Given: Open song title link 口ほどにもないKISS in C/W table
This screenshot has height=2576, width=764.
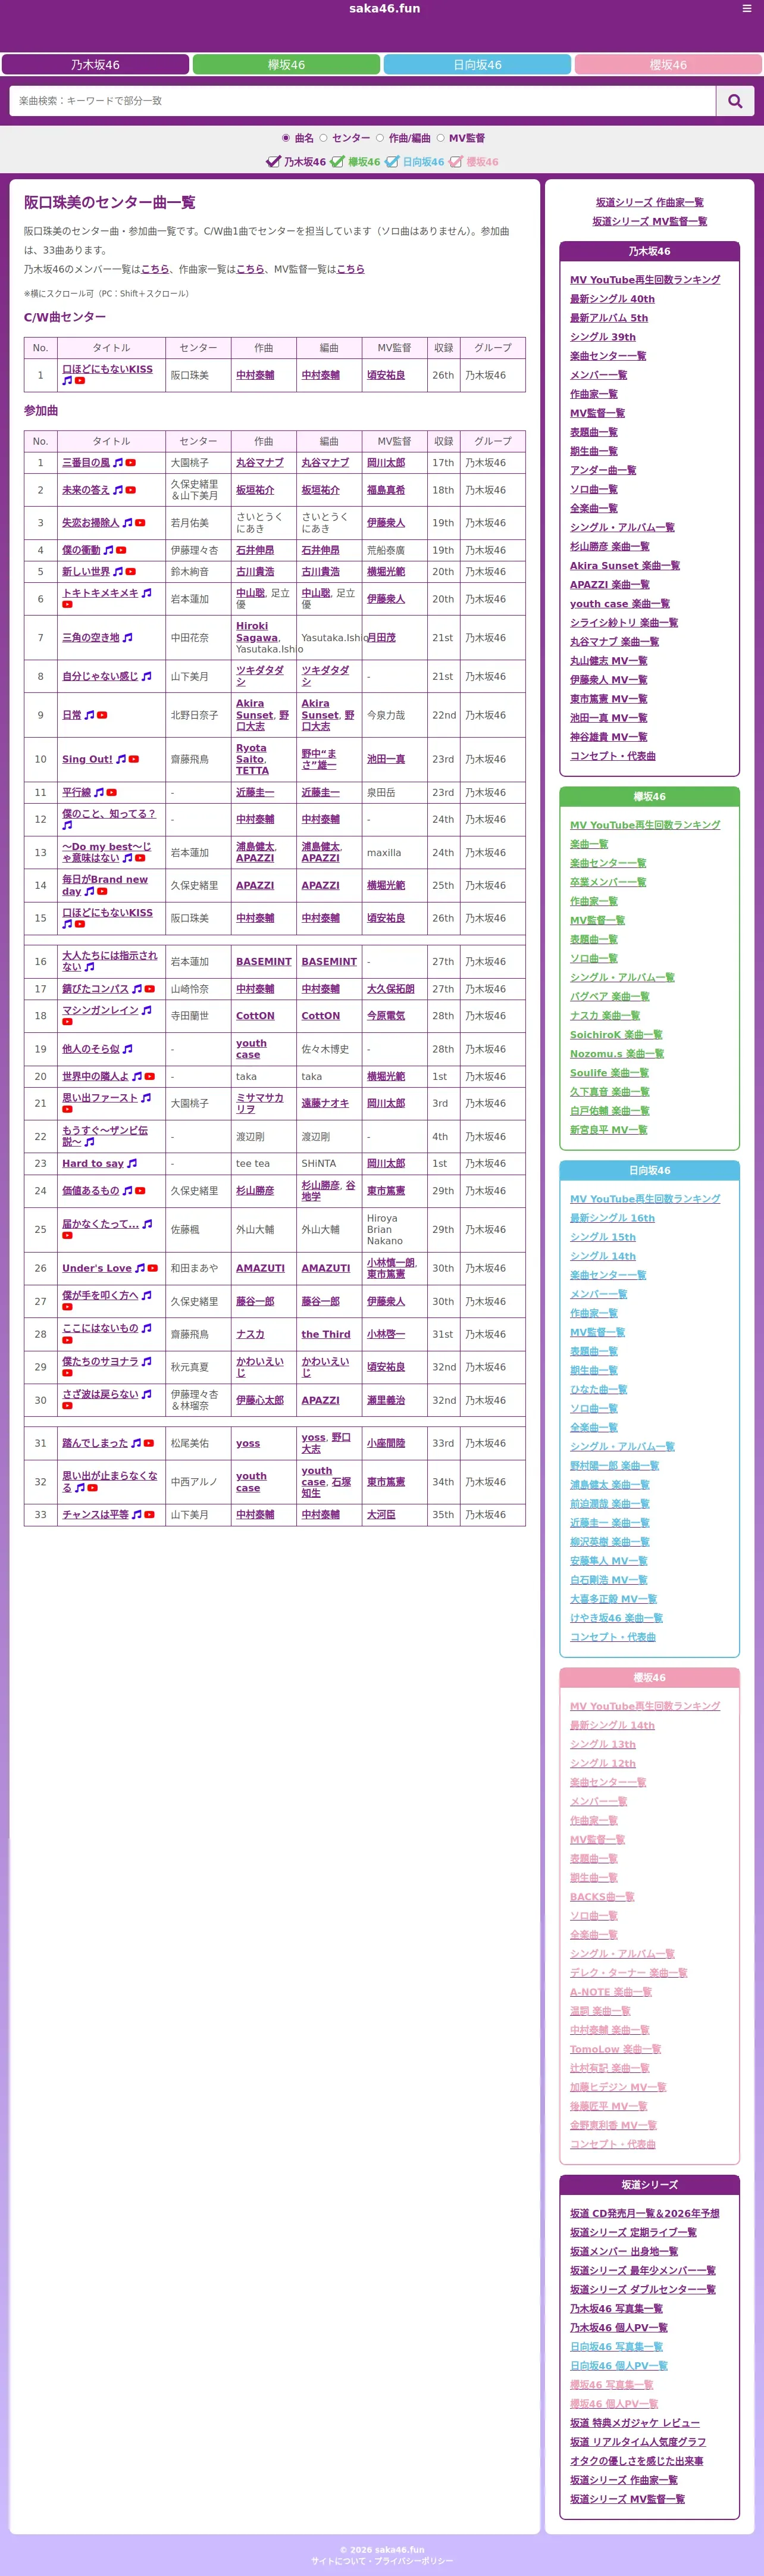Looking at the screenshot, I should [107, 370].
